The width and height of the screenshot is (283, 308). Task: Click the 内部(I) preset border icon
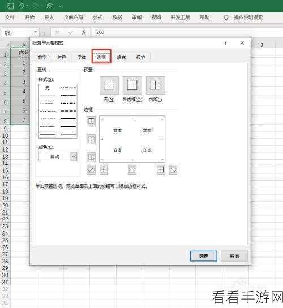click(155, 85)
